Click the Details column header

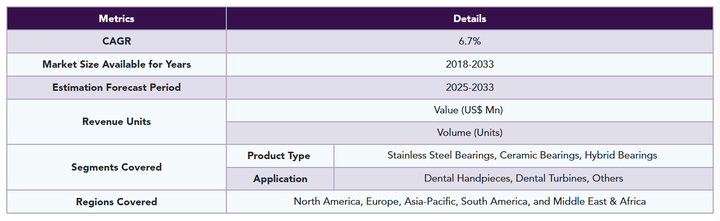tap(469, 18)
